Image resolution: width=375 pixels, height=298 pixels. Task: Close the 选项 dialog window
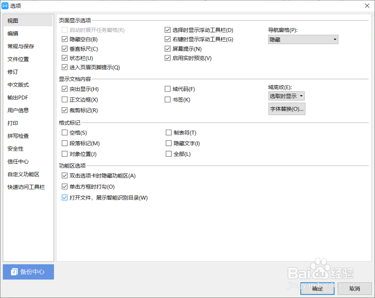point(367,6)
